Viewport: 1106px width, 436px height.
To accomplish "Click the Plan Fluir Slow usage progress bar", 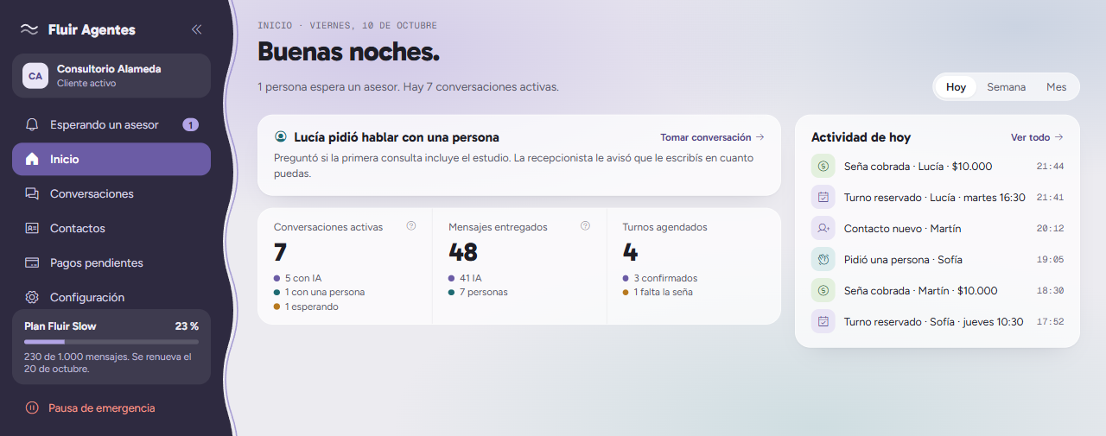I will click(111, 342).
